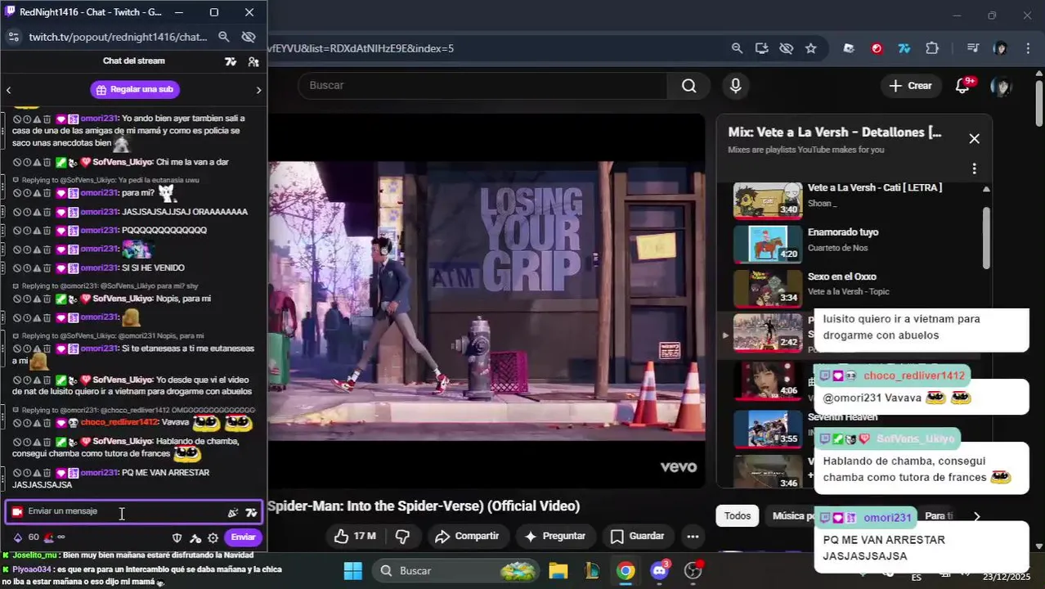Save video with Guardar button

click(638, 537)
